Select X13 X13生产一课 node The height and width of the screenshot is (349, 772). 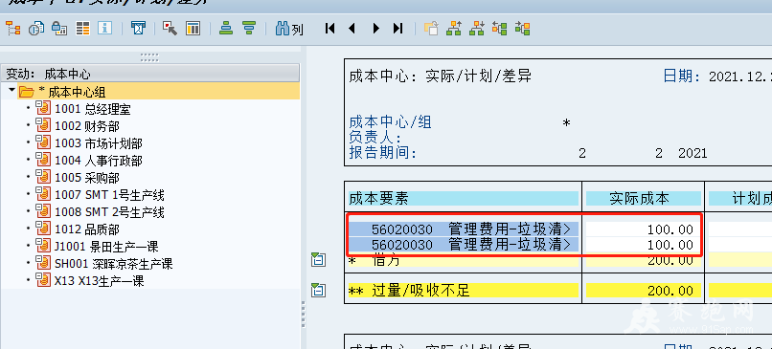(100, 281)
